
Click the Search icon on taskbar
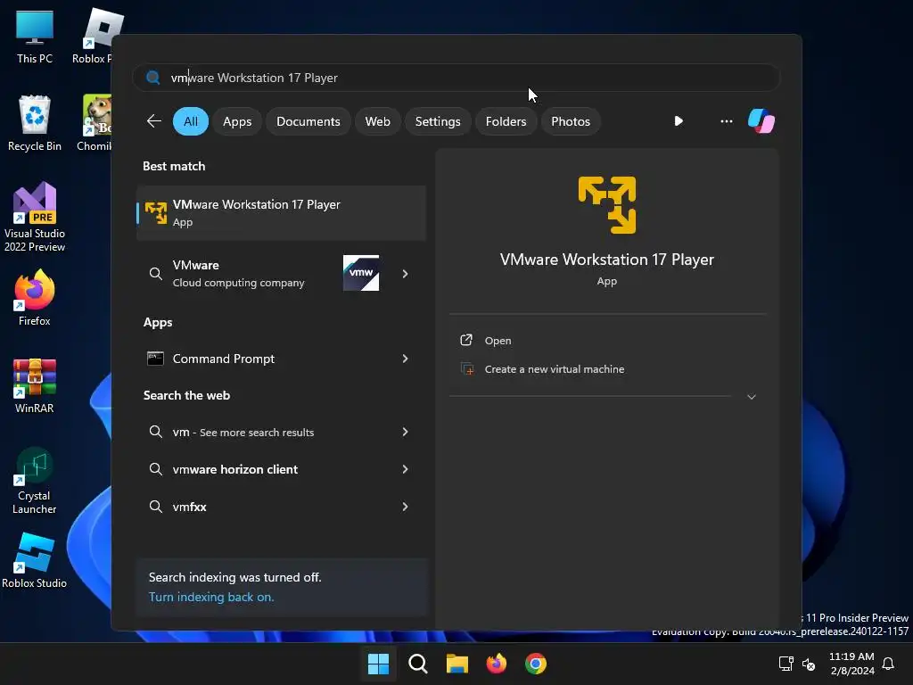click(x=417, y=664)
